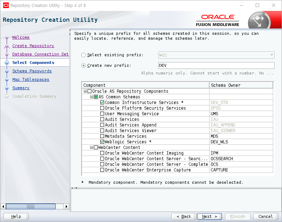
Task: Click the Schema Owner column header
Action: tap(241, 85)
